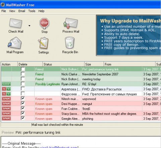Open the Help menu
161x148 pixels.
point(41,11)
